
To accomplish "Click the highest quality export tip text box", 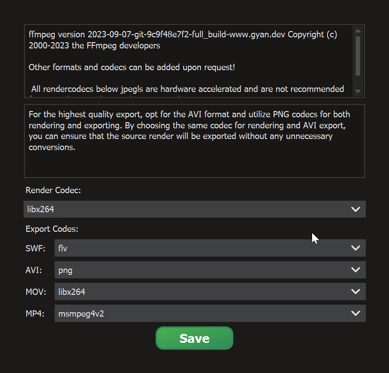I will [194, 141].
